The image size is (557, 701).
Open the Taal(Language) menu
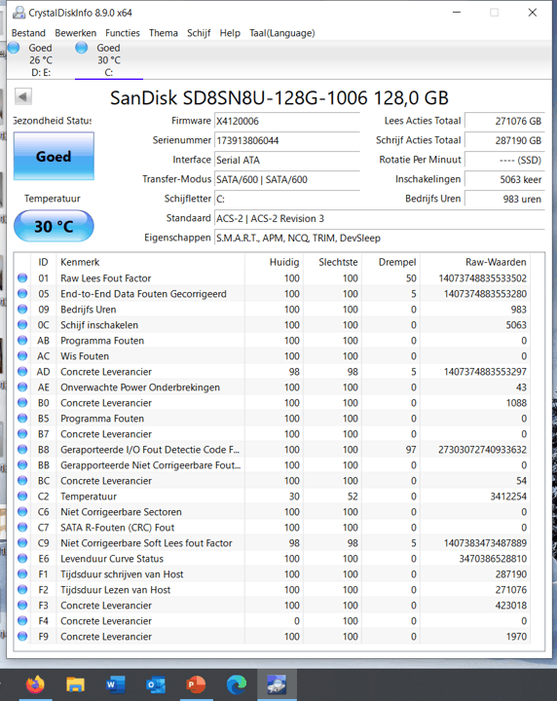point(282,33)
